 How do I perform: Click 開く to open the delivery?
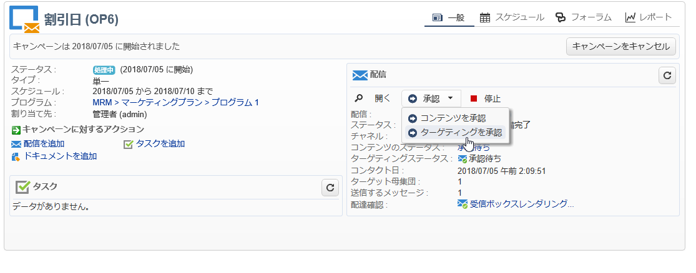click(382, 98)
